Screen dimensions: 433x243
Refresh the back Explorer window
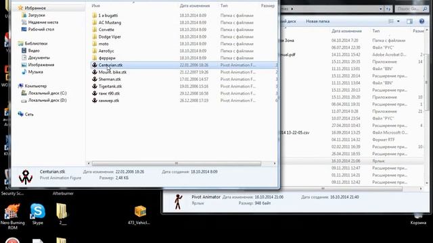click(x=388, y=9)
